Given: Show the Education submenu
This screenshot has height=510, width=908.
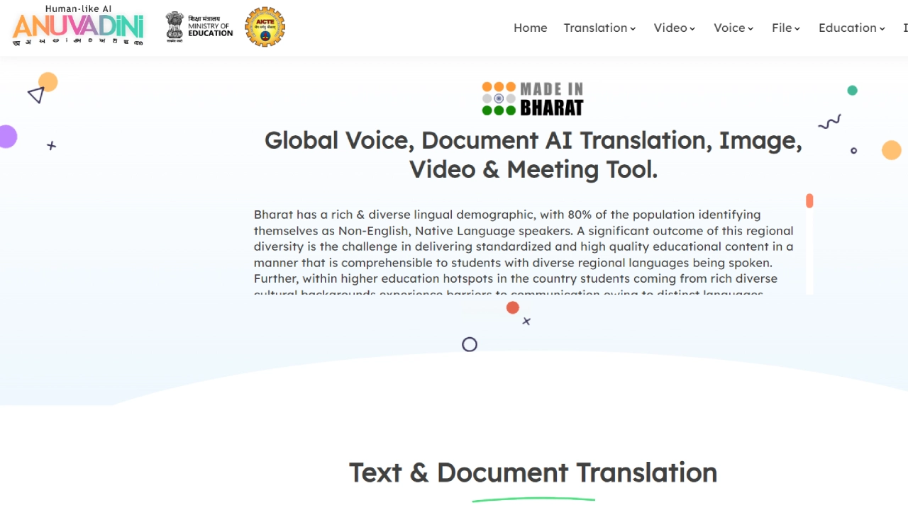Looking at the screenshot, I should (851, 28).
